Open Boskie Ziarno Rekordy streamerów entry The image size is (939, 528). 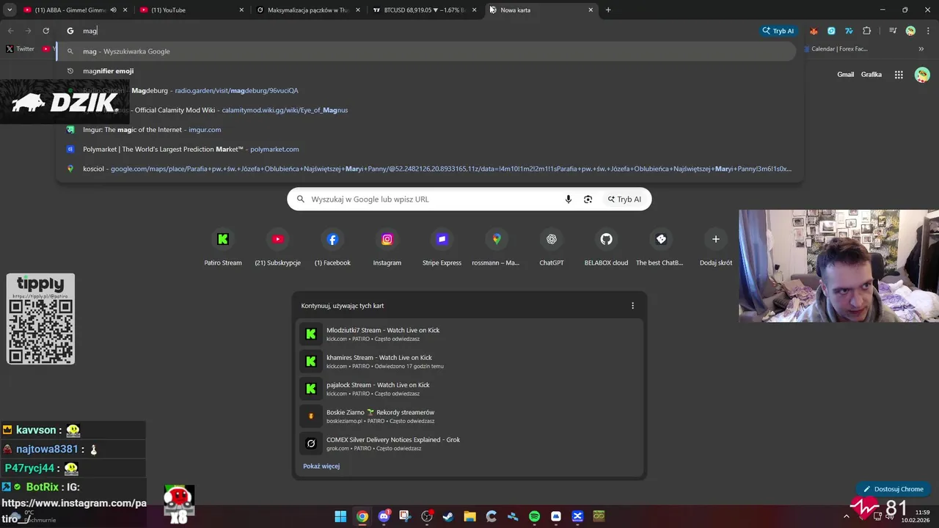[469, 416]
